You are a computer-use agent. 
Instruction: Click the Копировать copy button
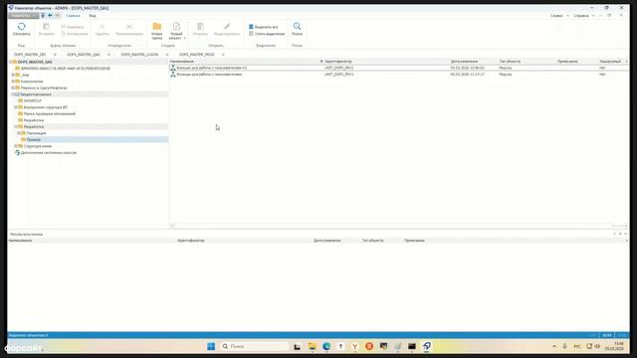pyautogui.click(x=75, y=34)
